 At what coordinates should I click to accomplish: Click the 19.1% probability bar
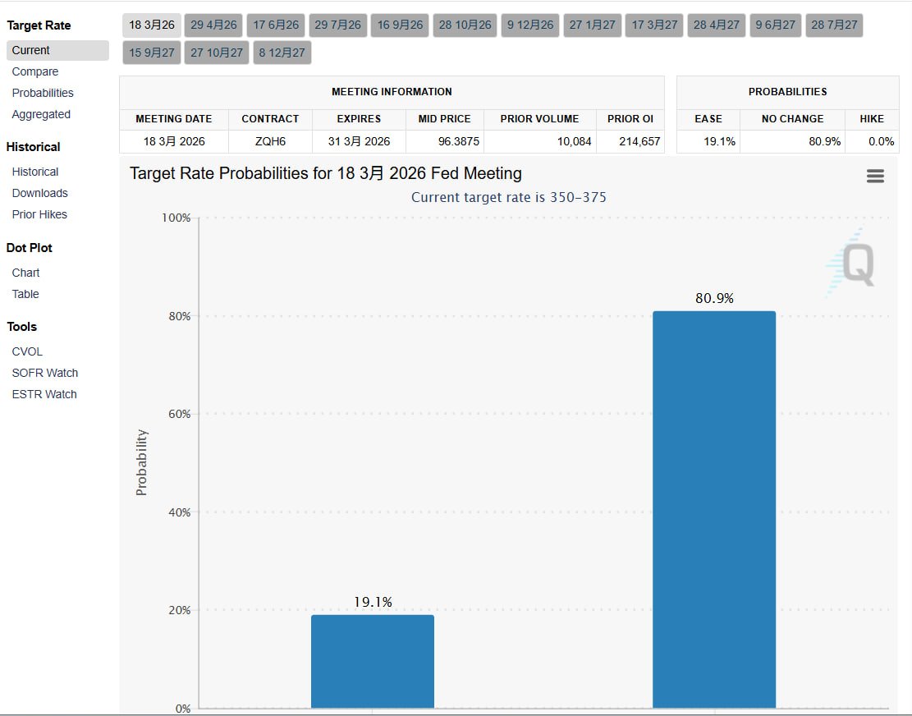[x=372, y=661]
